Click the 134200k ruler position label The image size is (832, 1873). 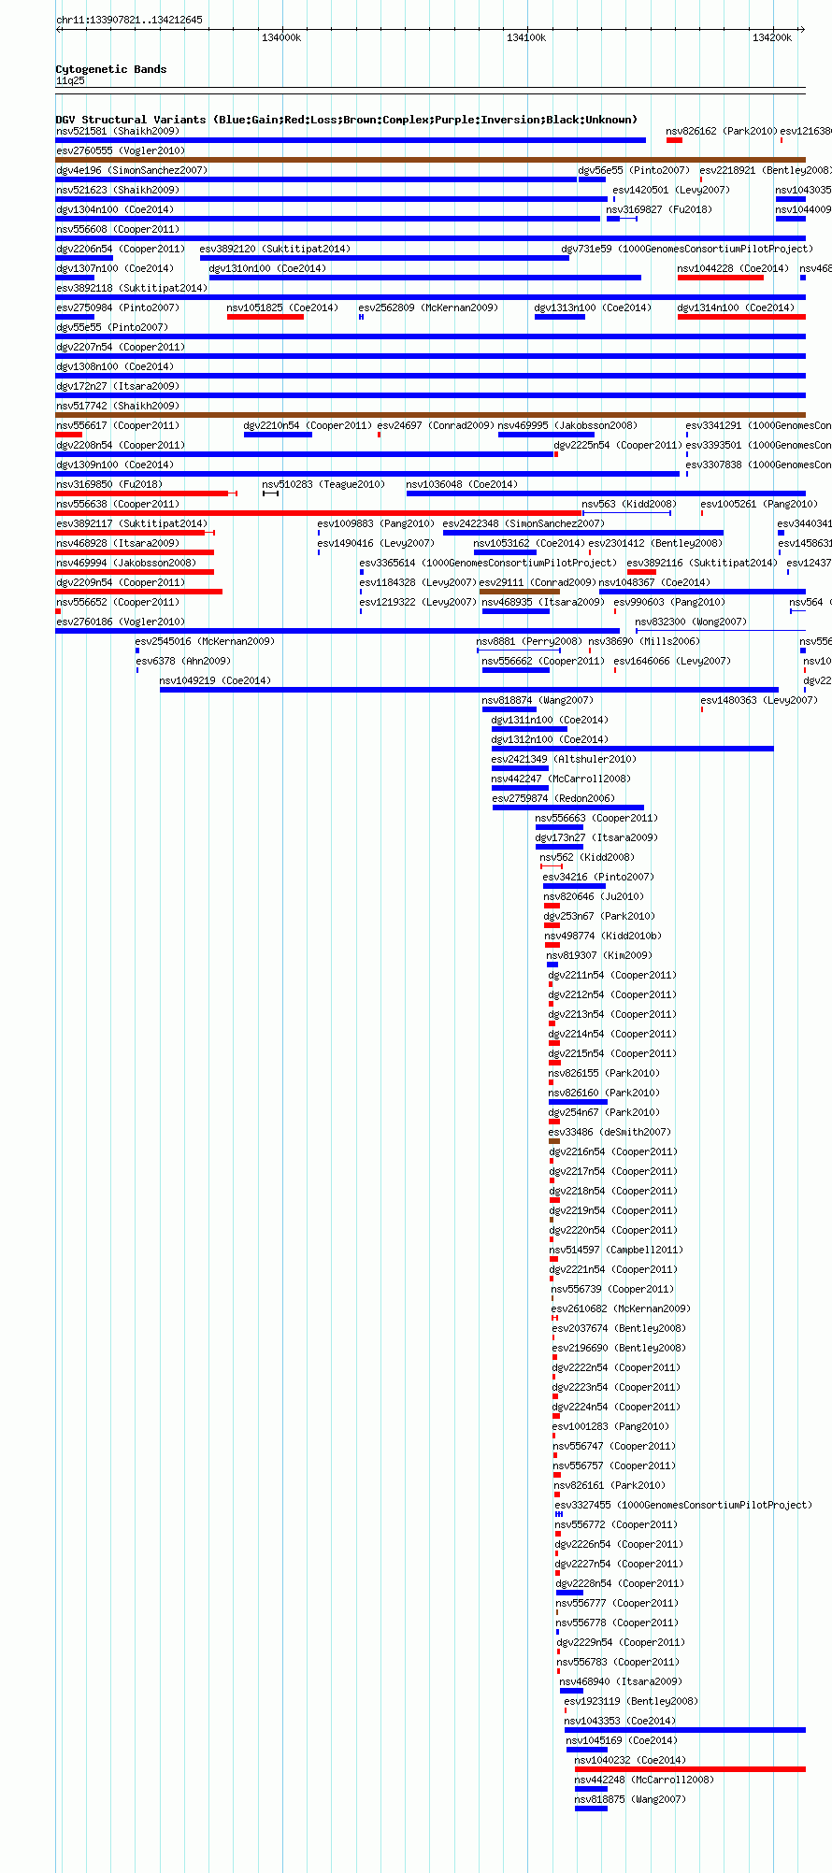pos(772,37)
